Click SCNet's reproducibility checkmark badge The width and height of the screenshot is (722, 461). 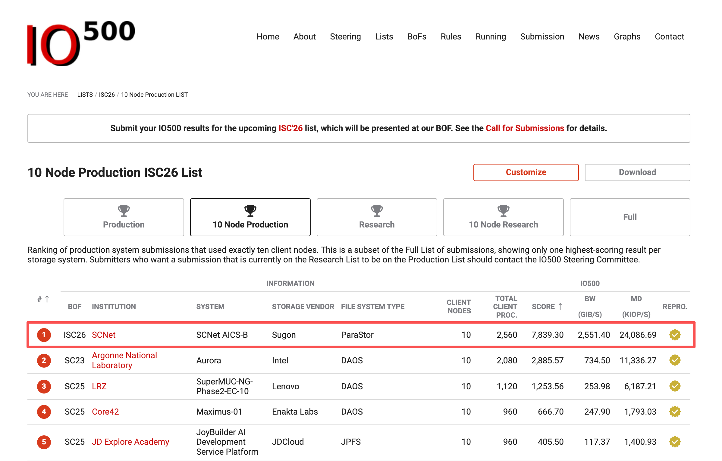tap(675, 335)
